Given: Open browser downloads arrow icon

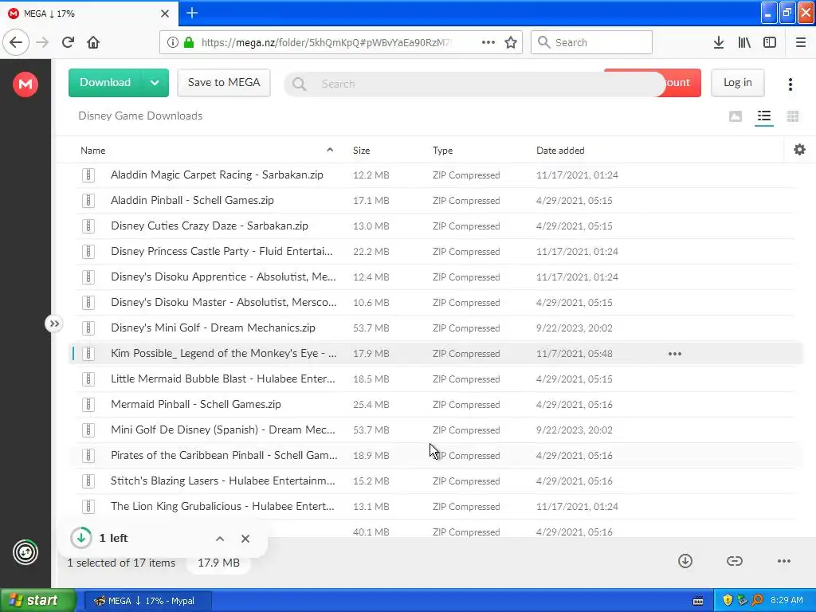Looking at the screenshot, I should pos(719,42).
